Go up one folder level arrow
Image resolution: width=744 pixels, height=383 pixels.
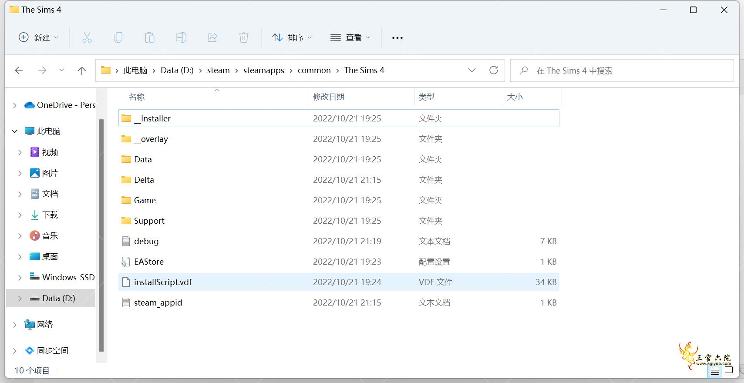point(81,71)
